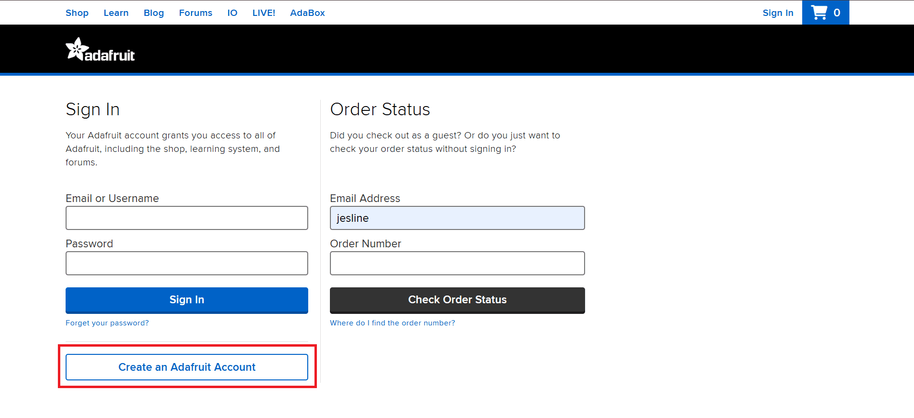
Task: Open the Shop menu item
Action: [x=77, y=13]
